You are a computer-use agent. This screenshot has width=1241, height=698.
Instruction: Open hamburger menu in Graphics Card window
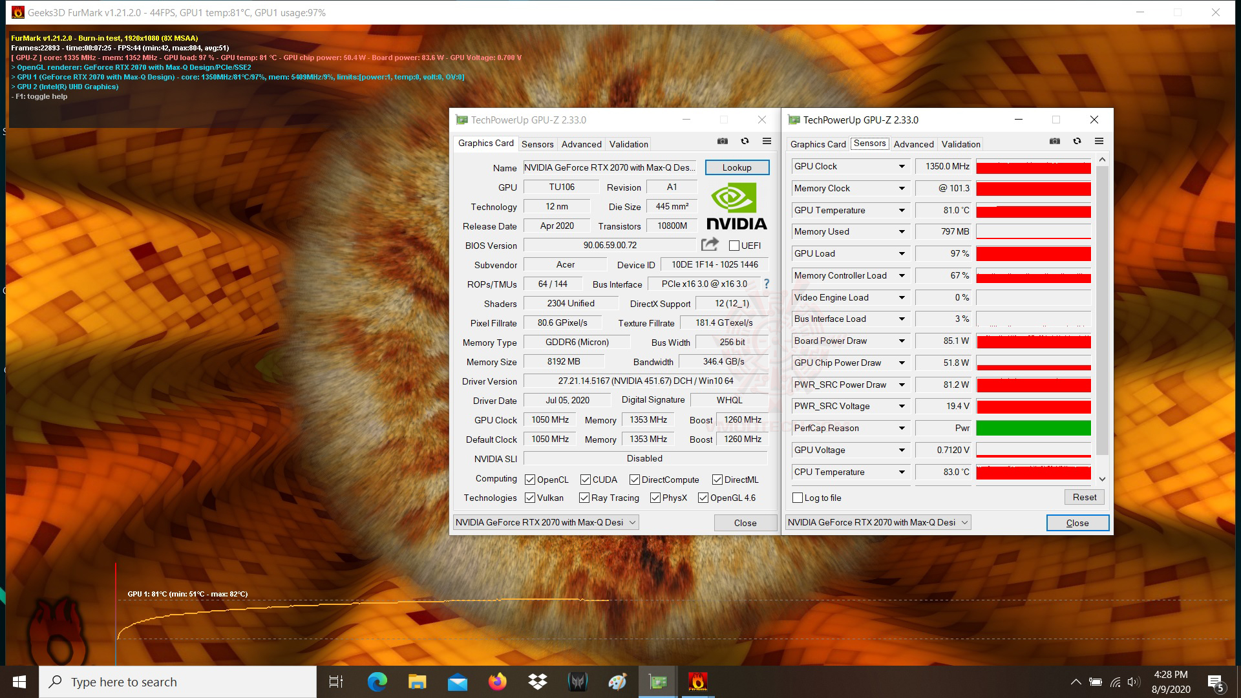(x=767, y=142)
